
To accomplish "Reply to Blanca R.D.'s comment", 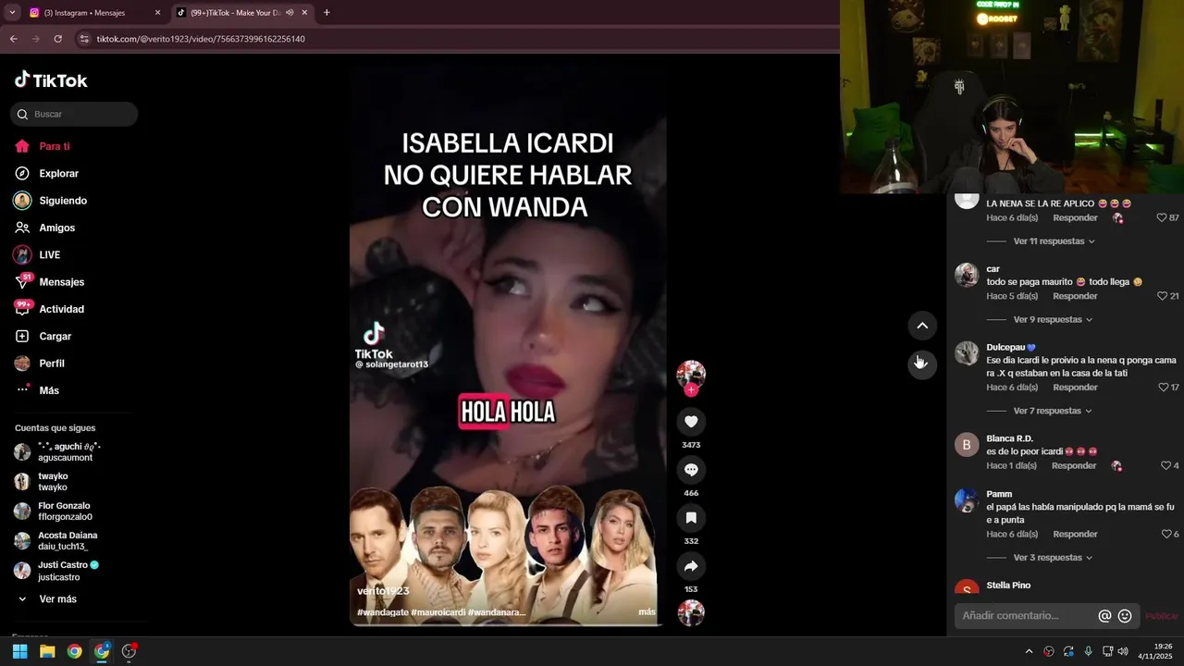I will coord(1074,466).
